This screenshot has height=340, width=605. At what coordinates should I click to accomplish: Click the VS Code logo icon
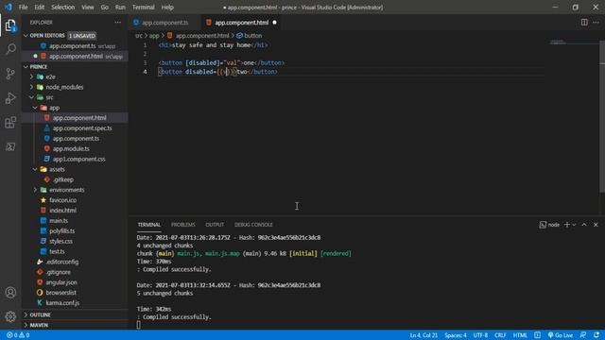9,7
